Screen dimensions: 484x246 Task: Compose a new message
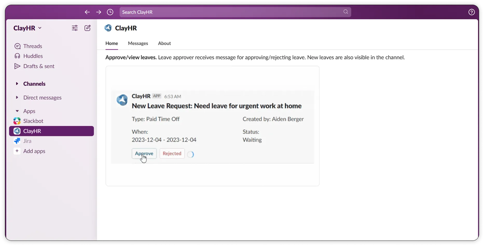87,28
